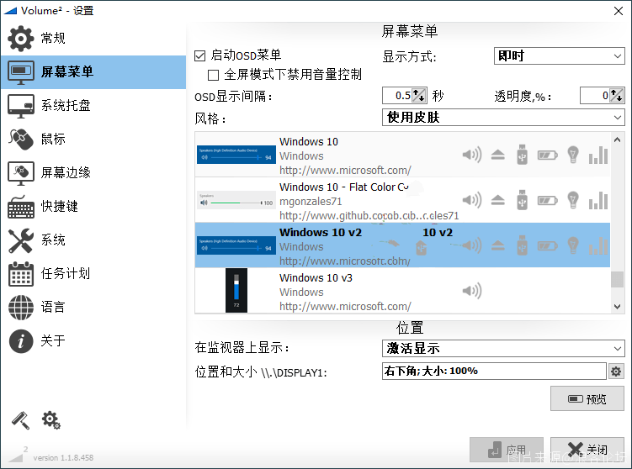The image size is (632, 469).
Task: Open the 常规 general settings section
Action: coord(93,39)
